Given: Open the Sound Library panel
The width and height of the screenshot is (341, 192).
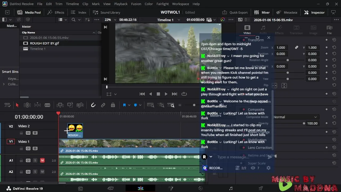Looking at the screenshot, I should (106, 12).
